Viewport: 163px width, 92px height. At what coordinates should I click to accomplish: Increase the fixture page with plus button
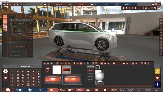click(x=52, y=63)
